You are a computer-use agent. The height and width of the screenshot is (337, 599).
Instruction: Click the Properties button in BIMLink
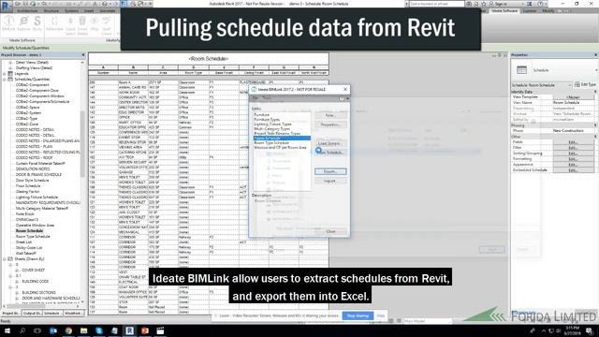pos(330,125)
